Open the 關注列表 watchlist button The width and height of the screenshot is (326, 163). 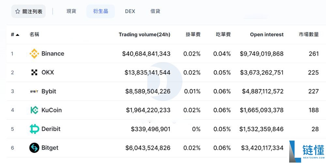[x=28, y=11]
